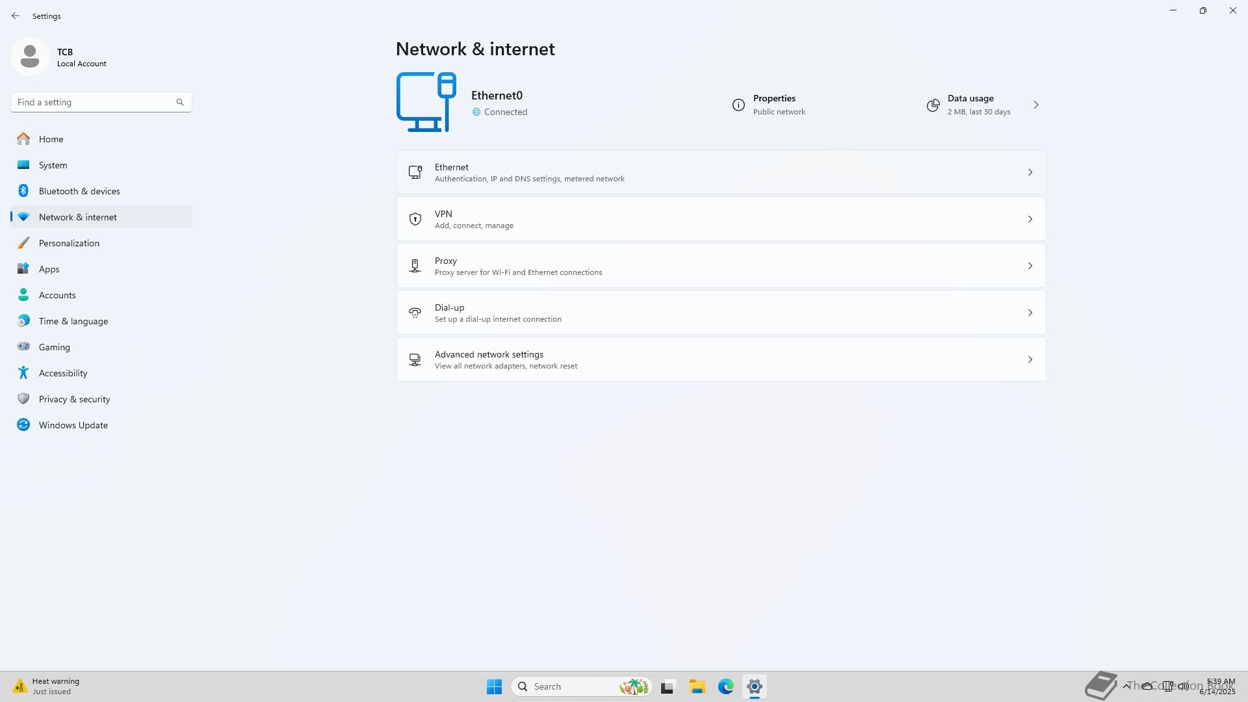1248x702 pixels.
Task: Open the Data usage chevron arrow
Action: pos(1036,105)
